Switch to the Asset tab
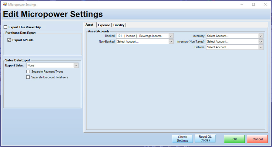This screenshot has height=147, width=272. pyautogui.click(x=89, y=25)
